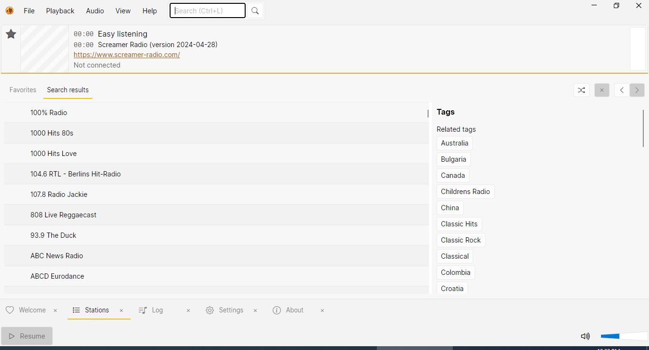Close the Stations tab
The image size is (649, 350).
(121, 311)
